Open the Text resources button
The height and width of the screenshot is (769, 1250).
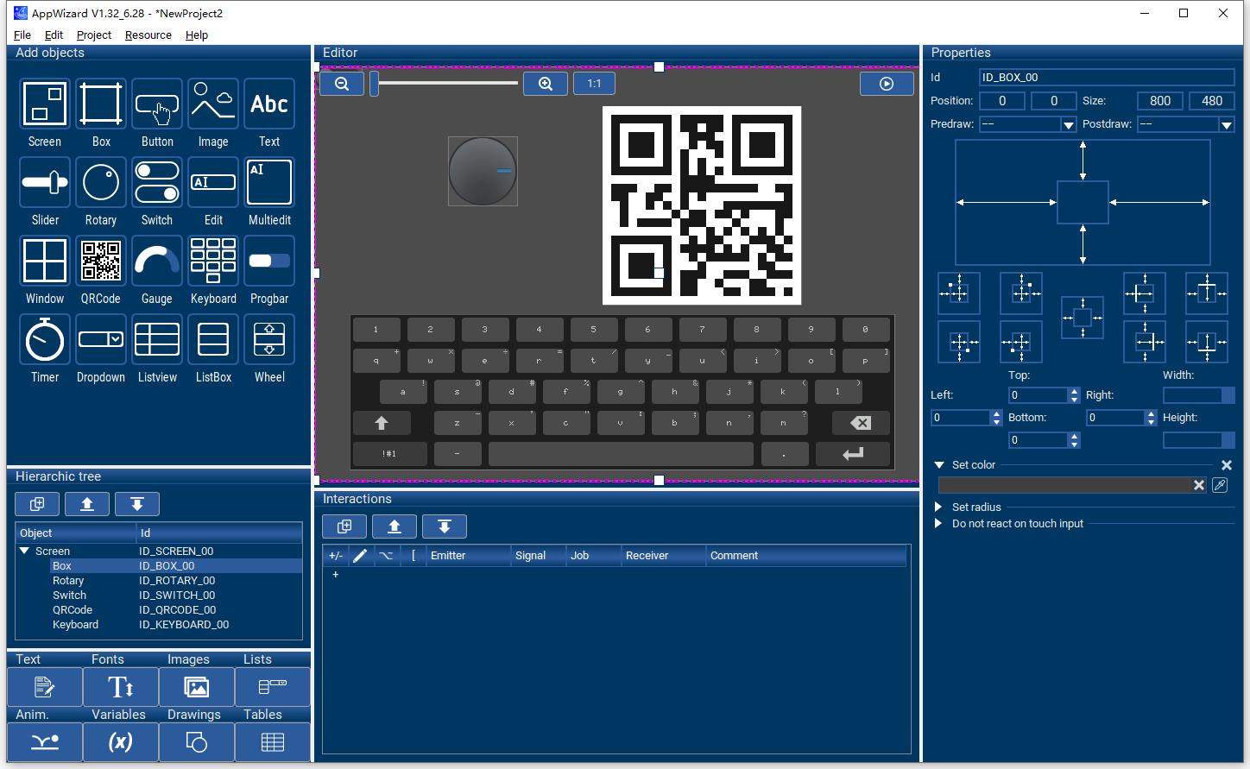point(45,687)
